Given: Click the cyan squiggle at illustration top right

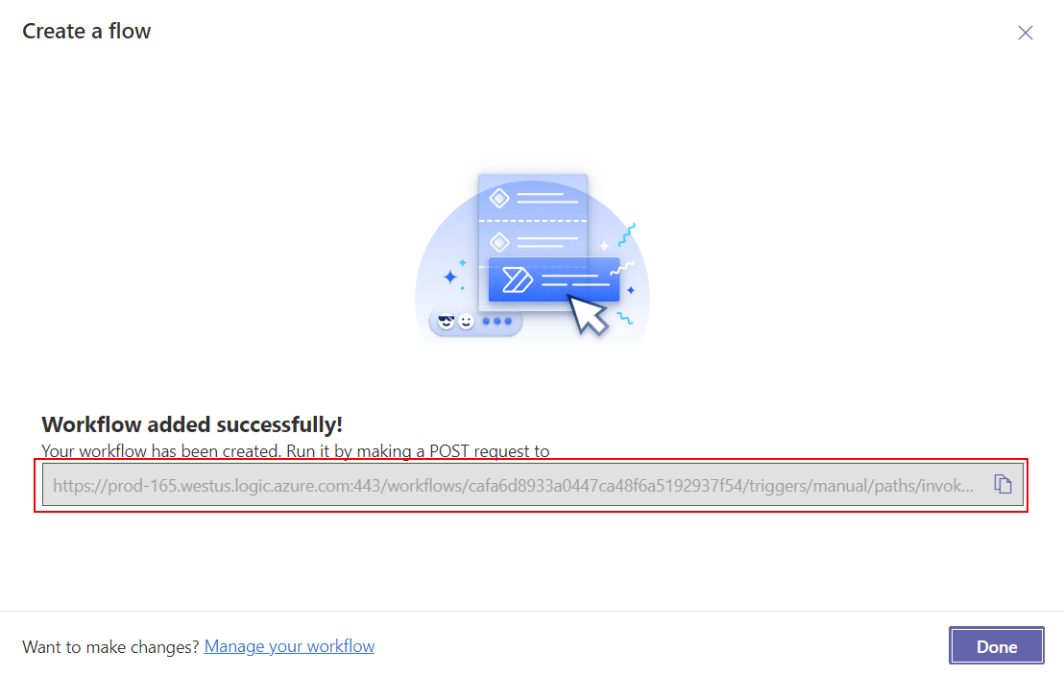Looking at the screenshot, I should 626,235.
